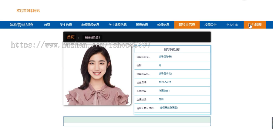Click the 性别 value 男

pos(160,65)
